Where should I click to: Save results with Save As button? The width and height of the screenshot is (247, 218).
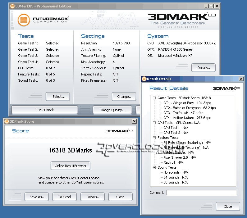37,197
